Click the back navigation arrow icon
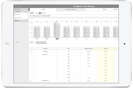The width and height of the screenshot is (133, 95). pyautogui.click(x=19, y=6)
